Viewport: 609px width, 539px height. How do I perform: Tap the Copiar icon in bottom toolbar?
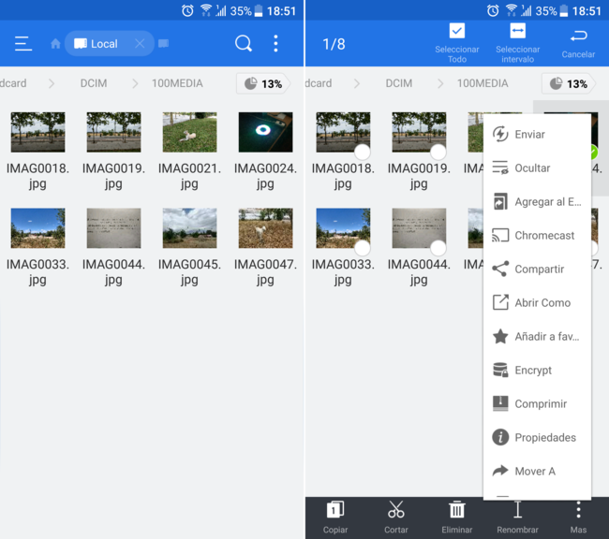[x=335, y=511]
